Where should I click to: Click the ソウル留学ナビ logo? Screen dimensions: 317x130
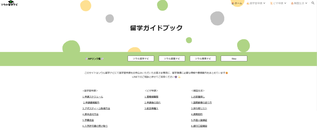[x=9, y=3]
